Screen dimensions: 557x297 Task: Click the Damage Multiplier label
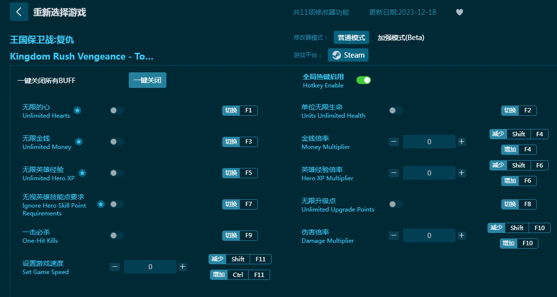(x=327, y=241)
